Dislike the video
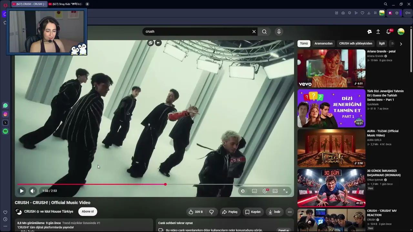 coord(212,212)
